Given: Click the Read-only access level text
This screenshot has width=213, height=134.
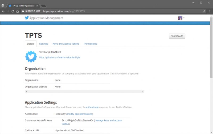Looking at the screenshot, I should 60,114.
